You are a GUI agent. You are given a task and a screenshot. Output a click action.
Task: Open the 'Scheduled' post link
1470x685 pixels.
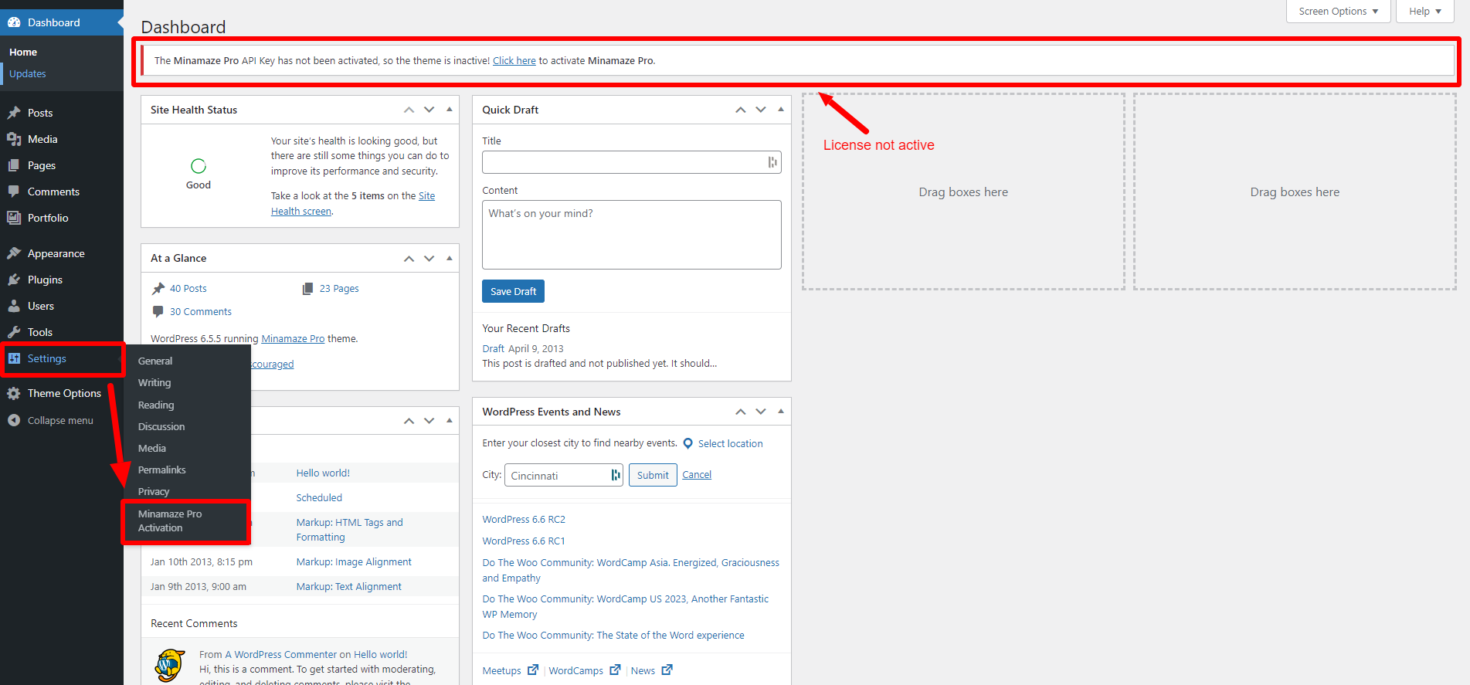click(x=319, y=498)
